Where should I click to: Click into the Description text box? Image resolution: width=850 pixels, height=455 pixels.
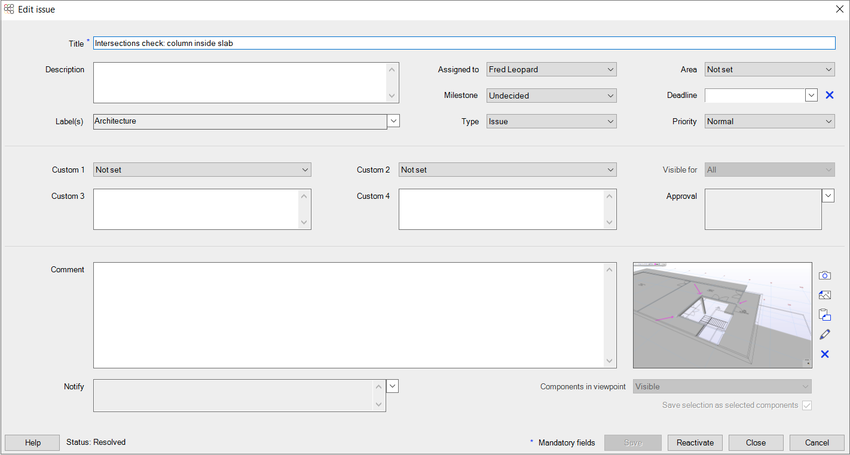click(240, 82)
